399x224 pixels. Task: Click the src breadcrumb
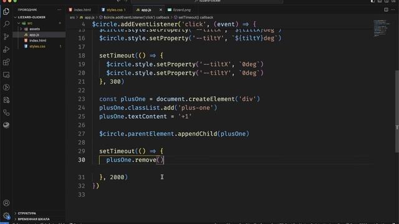click(72, 17)
